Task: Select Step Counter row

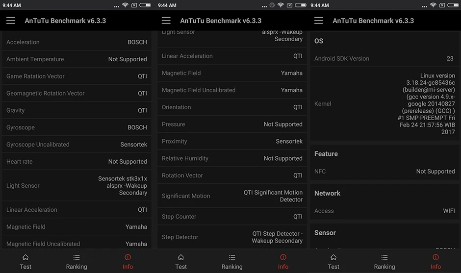Action: point(232,216)
